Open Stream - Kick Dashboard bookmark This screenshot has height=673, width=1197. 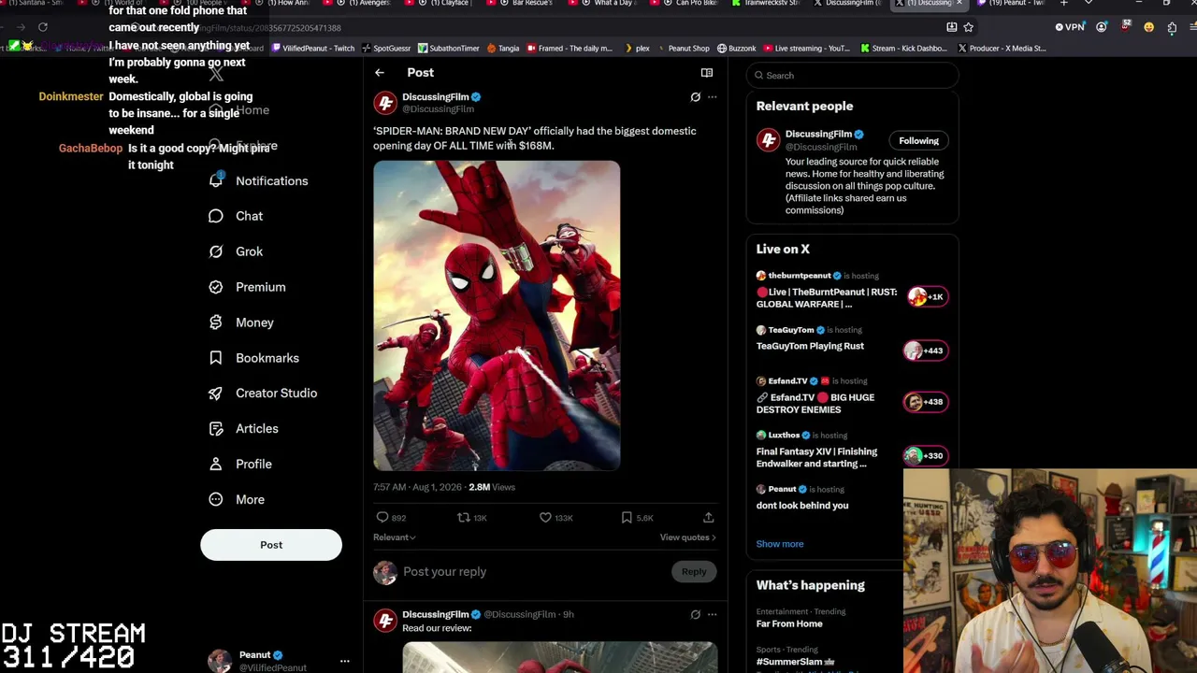click(x=902, y=49)
